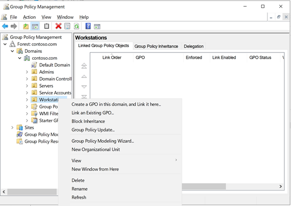
Task: Toggle Show/Hide Action Pane toolbar icon
Action: tap(97, 26)
